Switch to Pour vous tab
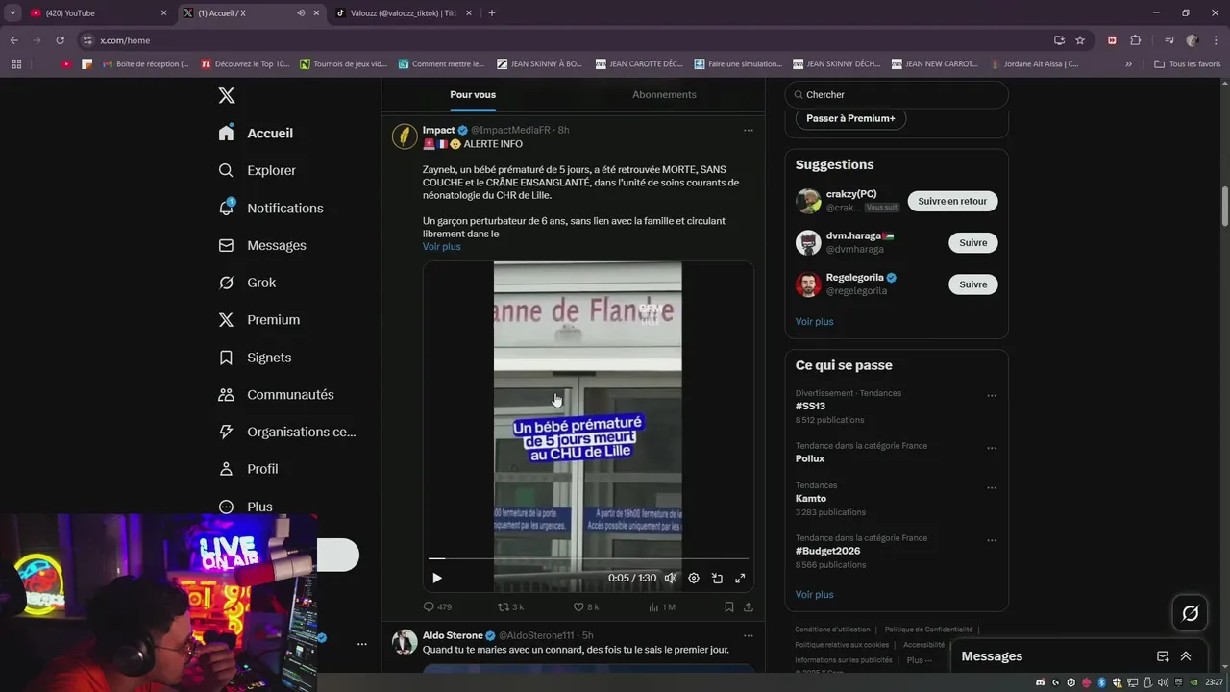 tap(473, 94)
